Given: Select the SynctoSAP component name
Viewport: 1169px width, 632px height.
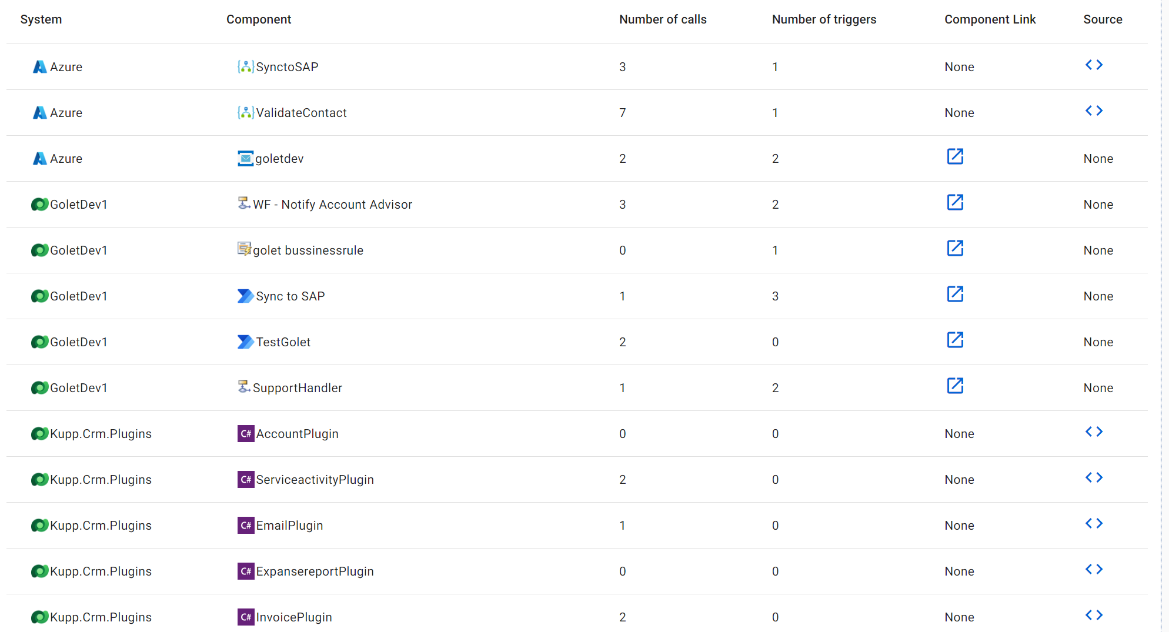Looking at the screenshot, I should tap(286, 66).
